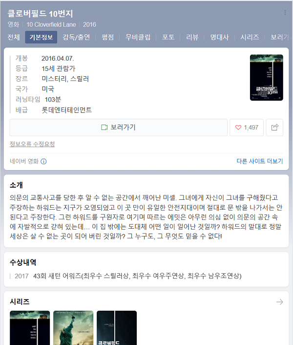This screenshot has height=345, width=293.
Task: Click the 보러가기 watch button
Action: pyautogui.click(x=118, y=128)
